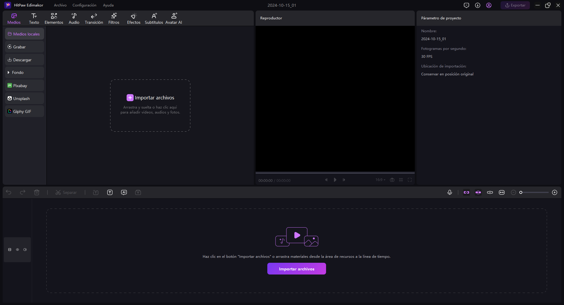Open the Subtítulos panel
Screen dimensions: 564x305
(x=154, y=18)
